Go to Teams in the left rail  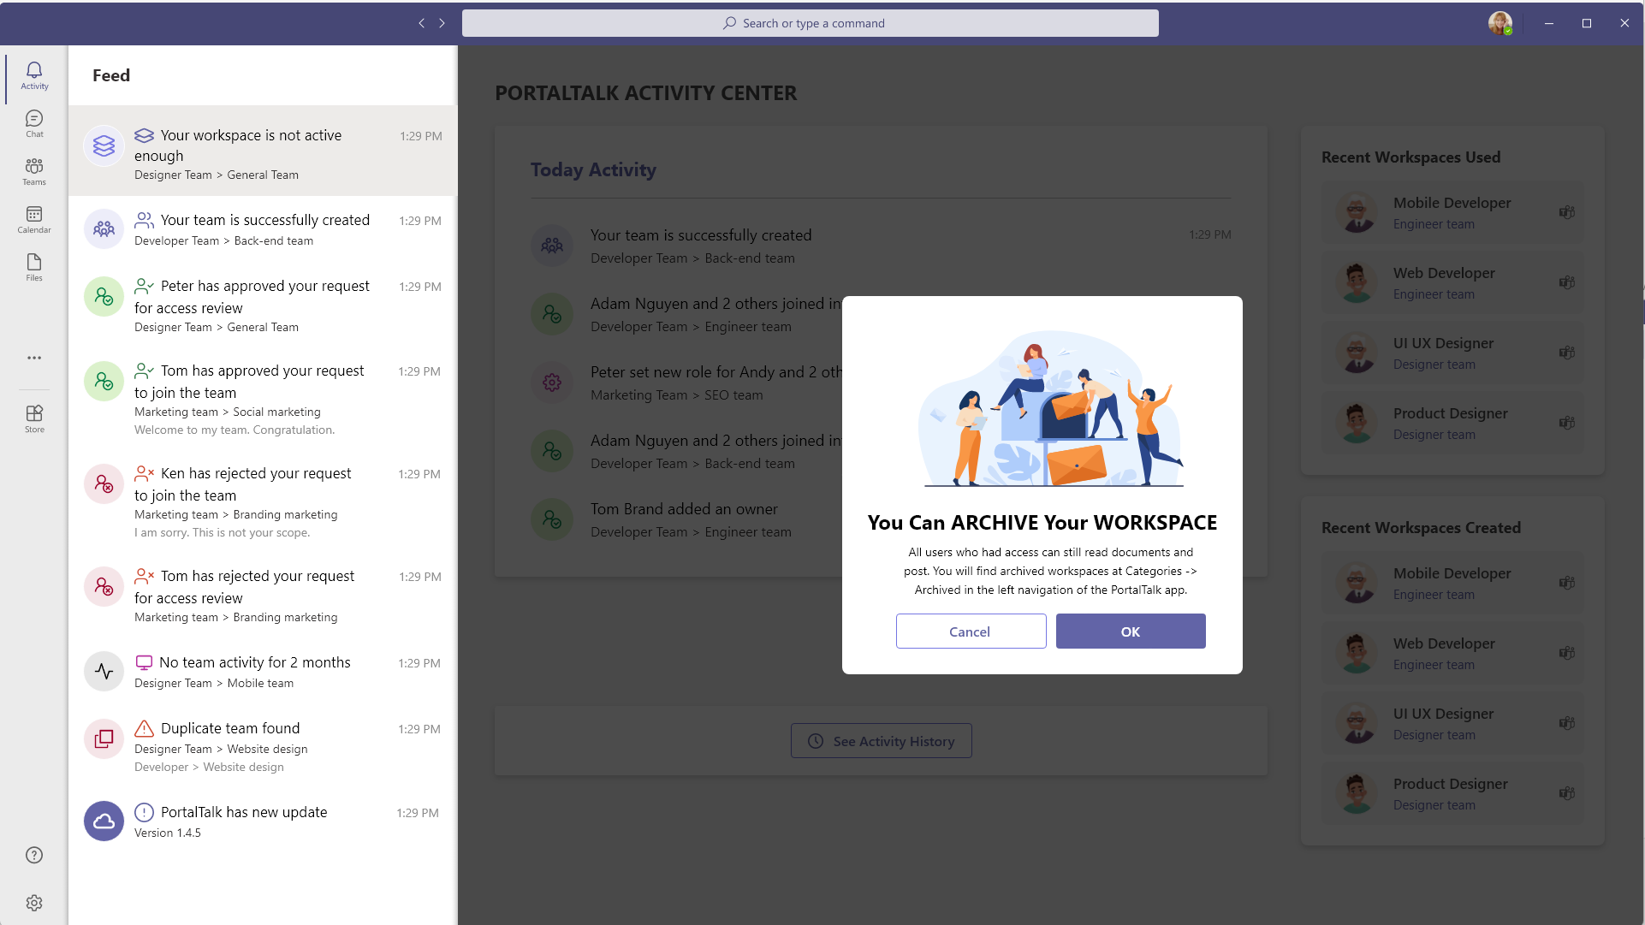tap(34, 171)
